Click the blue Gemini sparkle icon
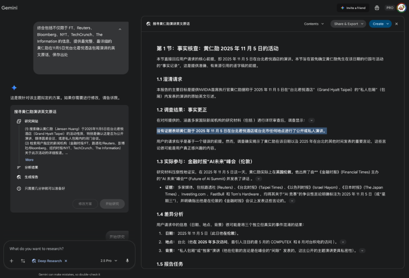Screen dimensions: 409x278 pos(14,88)
